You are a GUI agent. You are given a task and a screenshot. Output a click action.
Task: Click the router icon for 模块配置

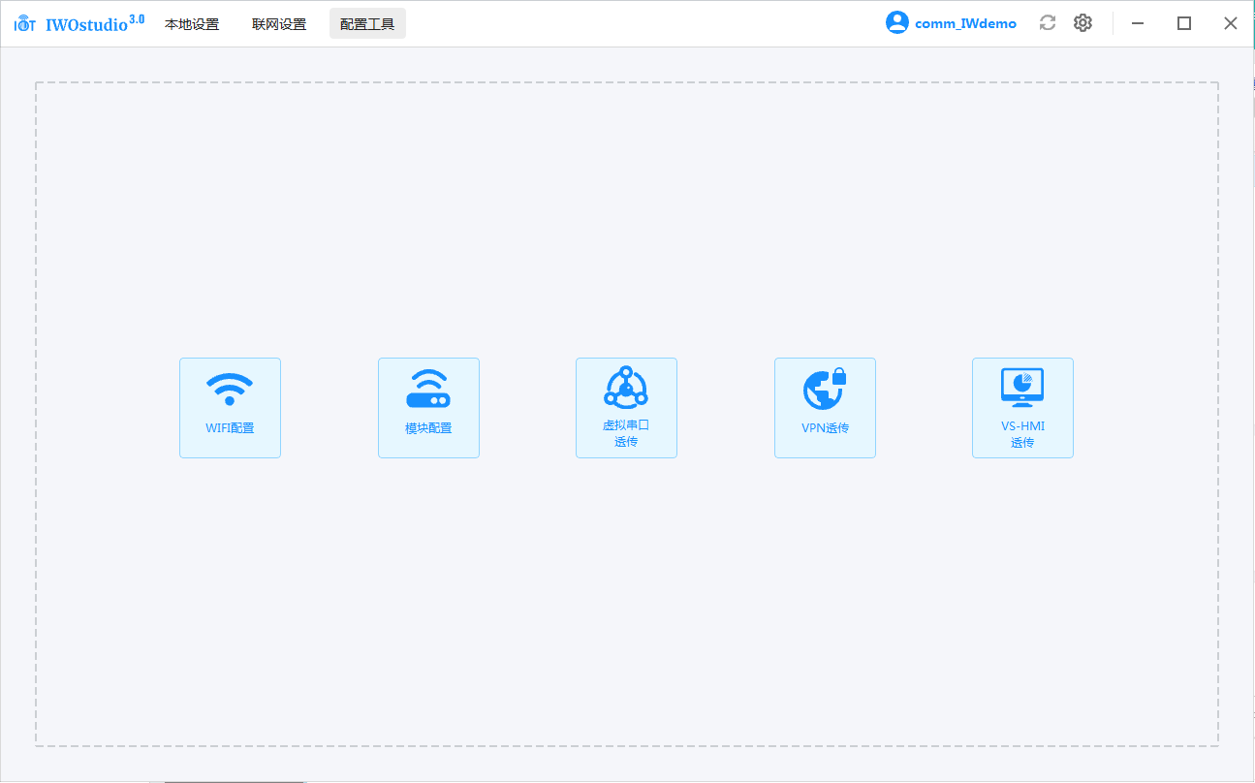tap(428, 389)
